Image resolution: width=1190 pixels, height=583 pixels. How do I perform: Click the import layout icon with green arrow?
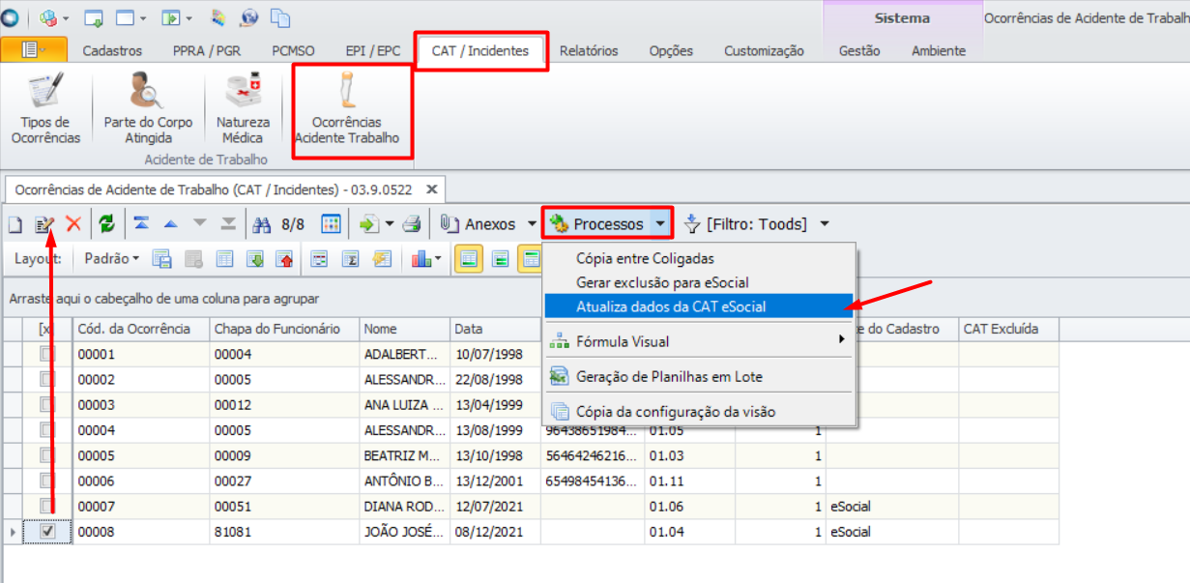[x=255, y=259]
